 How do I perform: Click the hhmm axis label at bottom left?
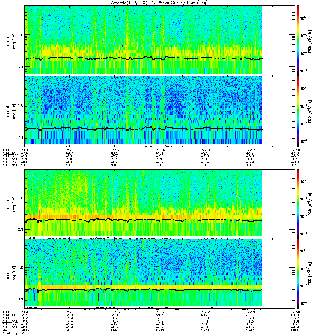(x=7, y=330)
